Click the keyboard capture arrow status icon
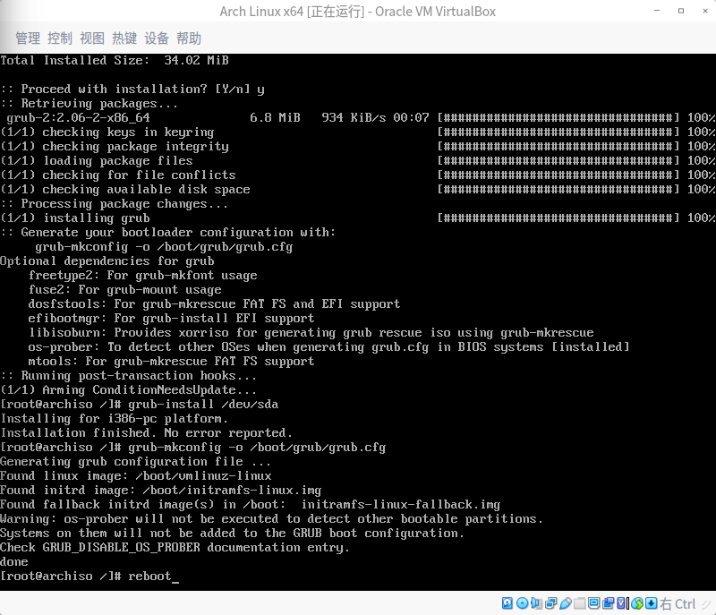This screenshot has width=716, height=615. (x=652, y=603)
